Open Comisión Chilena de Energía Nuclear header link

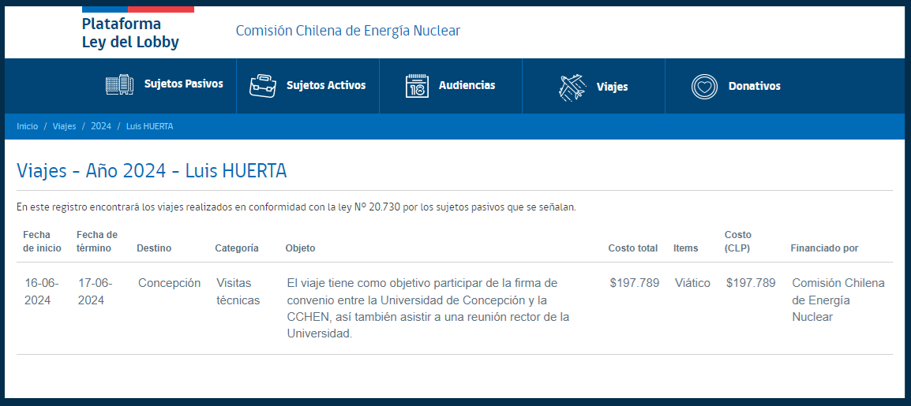[347, 31]
